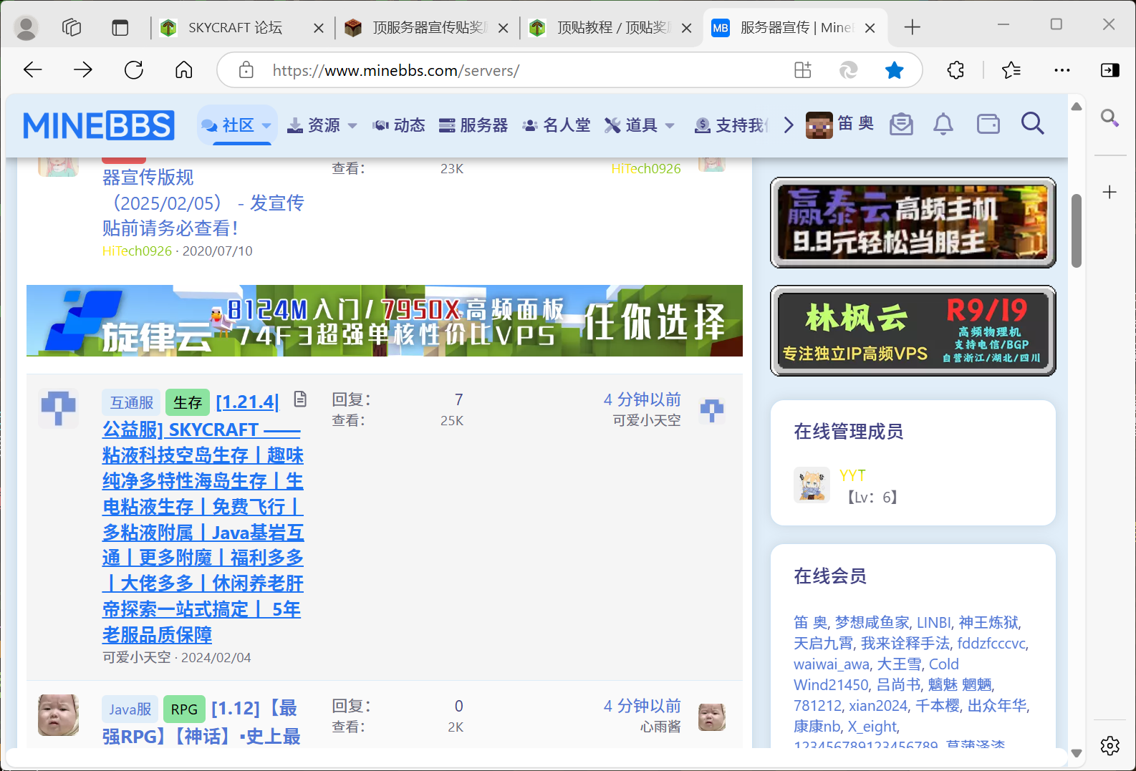Click the Copilot swirl icon in address bar
The height and width of the screenshot is (771, 1136).
(849, 70)
